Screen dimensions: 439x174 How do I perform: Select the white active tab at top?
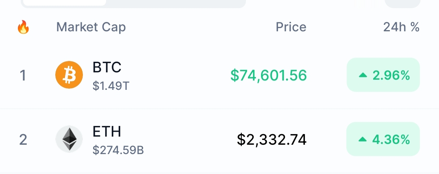[x=65, y=2]
